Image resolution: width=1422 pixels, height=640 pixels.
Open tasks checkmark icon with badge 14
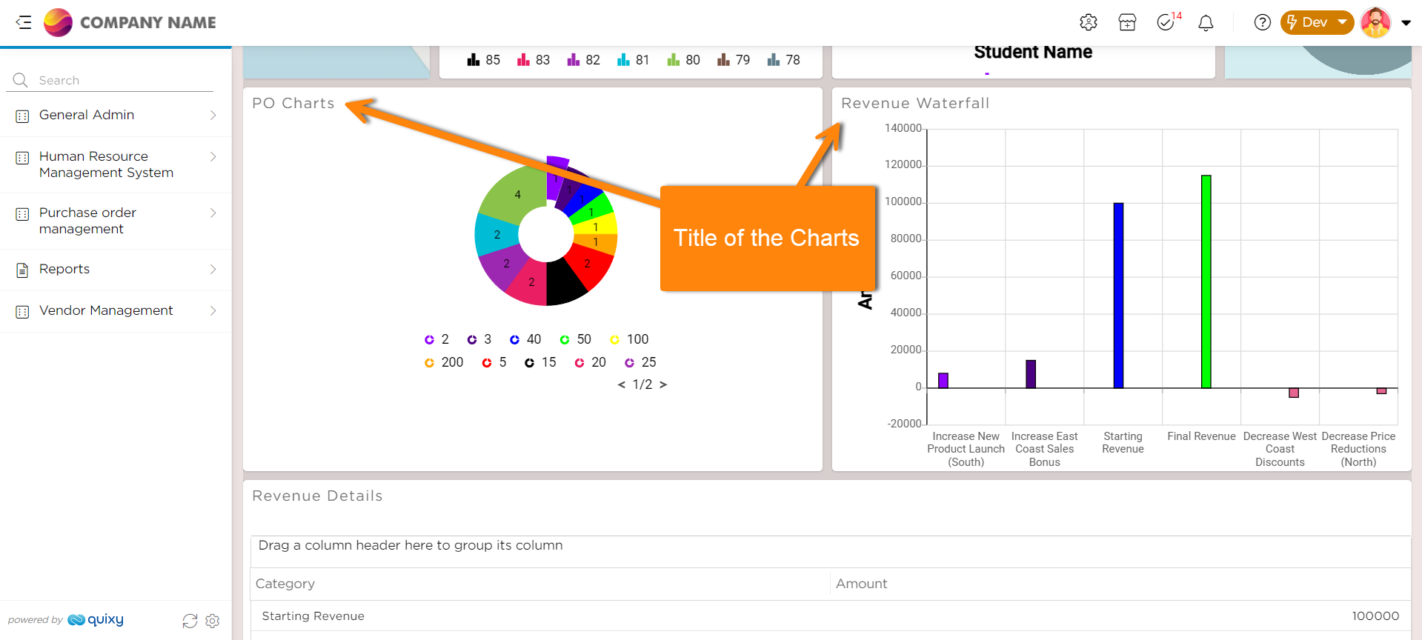1166,22
